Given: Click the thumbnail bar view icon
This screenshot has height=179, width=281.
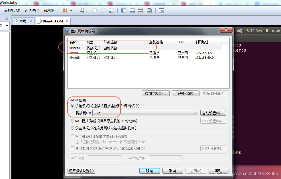Looking at the screenshot, I should pyautogui.click(x=132, y=10).
